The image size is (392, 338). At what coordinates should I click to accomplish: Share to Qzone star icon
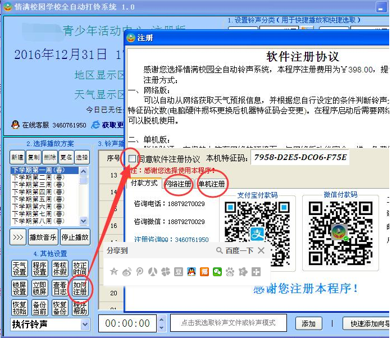click(114, 272)
